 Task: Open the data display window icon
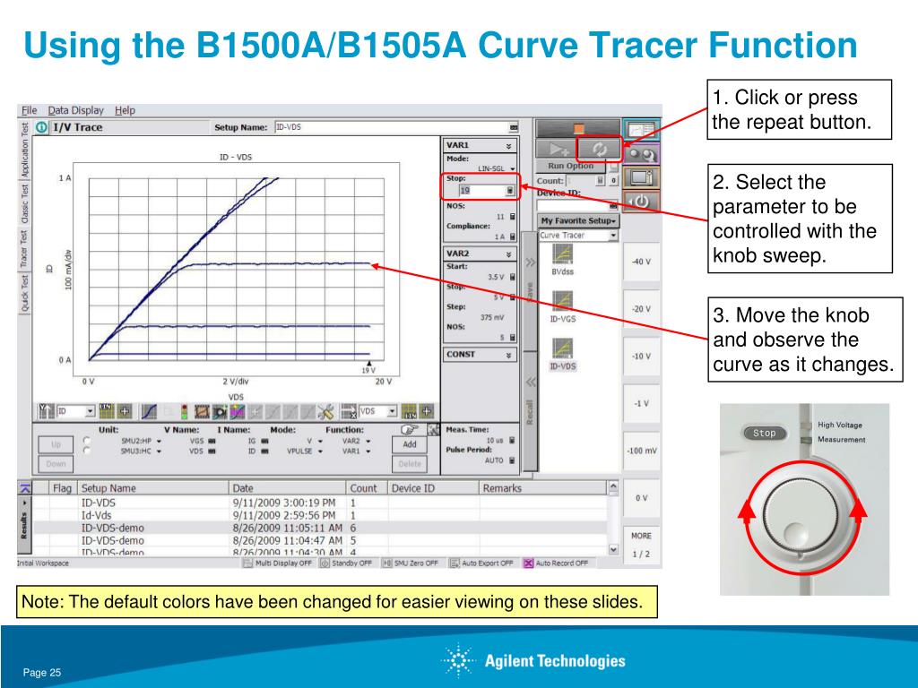click(x=641, y=129)
